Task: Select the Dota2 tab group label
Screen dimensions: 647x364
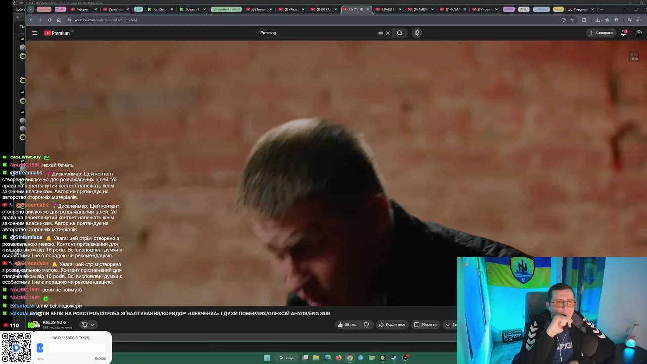Action: click(523, 9)
